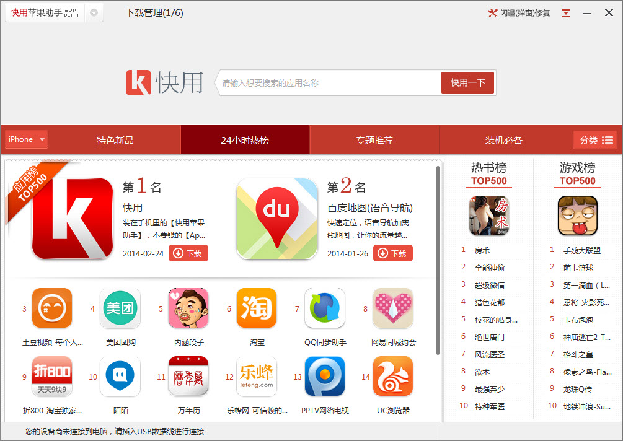623x441 pixels.
Task: Open the QQ同步助手 sync assistant icon
Action: (x=325, y=308)
